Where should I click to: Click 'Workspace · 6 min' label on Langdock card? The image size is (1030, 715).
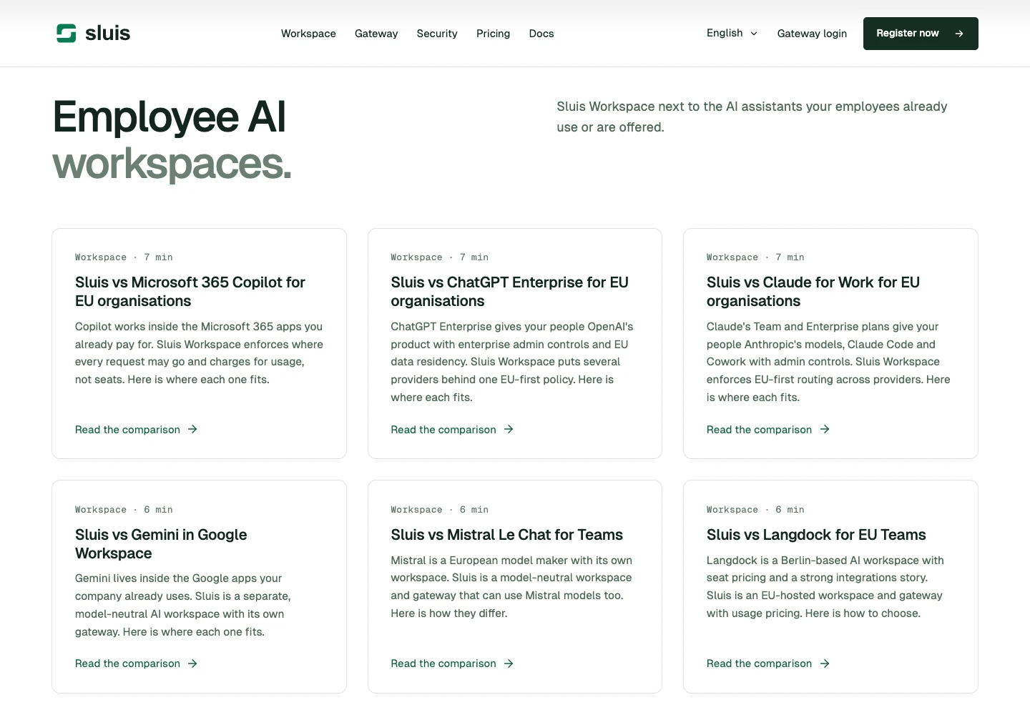pyautogui.click(x=755, y=510)
